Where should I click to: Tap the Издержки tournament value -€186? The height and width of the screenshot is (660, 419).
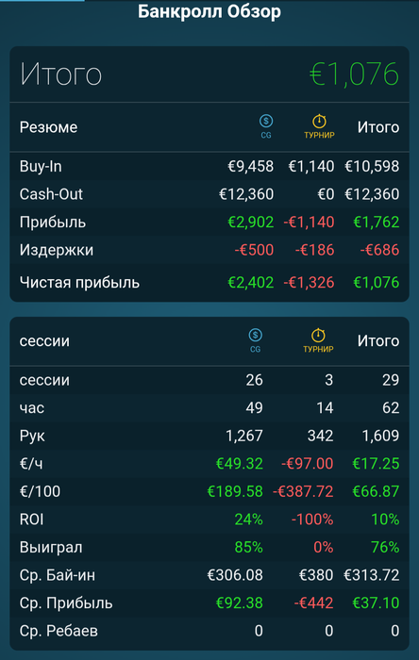[x=314, y=250]
